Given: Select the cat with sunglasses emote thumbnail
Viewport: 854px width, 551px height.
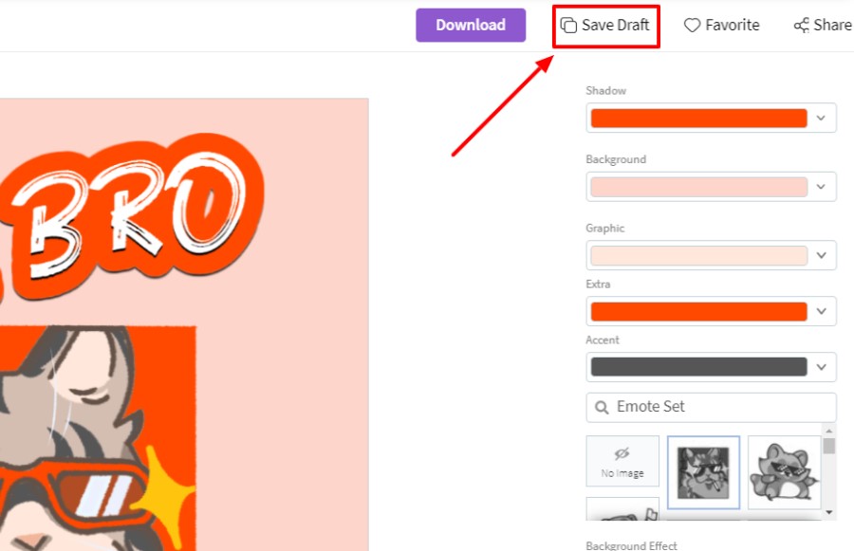Looking at the screenshot, I should click(x=703, y=472).
